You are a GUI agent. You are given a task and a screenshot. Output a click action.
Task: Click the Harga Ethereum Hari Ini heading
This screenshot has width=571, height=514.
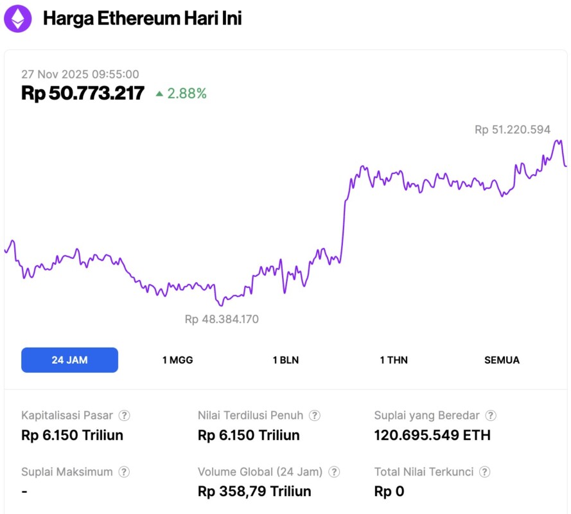pyautogui.click(x=142, y=19)
